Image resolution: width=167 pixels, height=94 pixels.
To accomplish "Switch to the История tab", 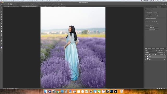I will pyautogui.click(x=158, y=49).
